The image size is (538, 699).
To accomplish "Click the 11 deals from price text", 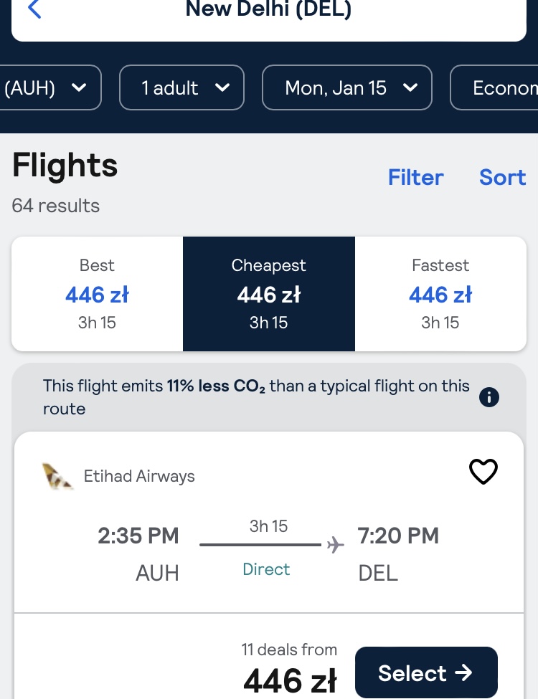I will point(289,650).
